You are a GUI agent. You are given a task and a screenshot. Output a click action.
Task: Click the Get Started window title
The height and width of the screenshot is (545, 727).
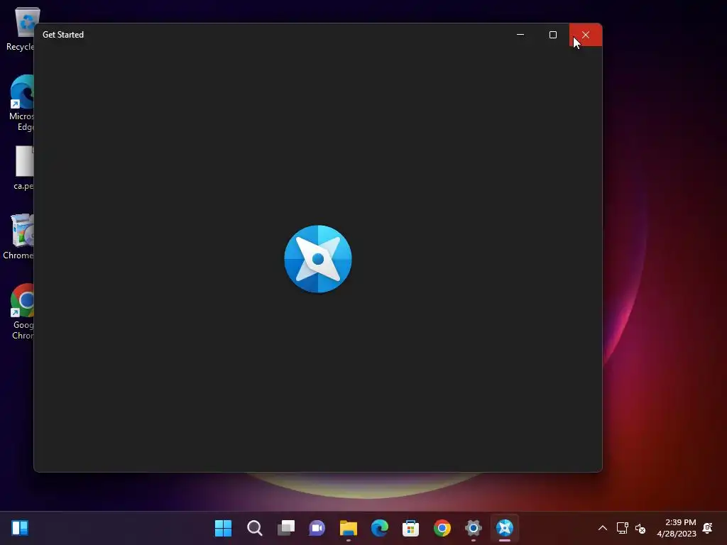coord(63,35)
